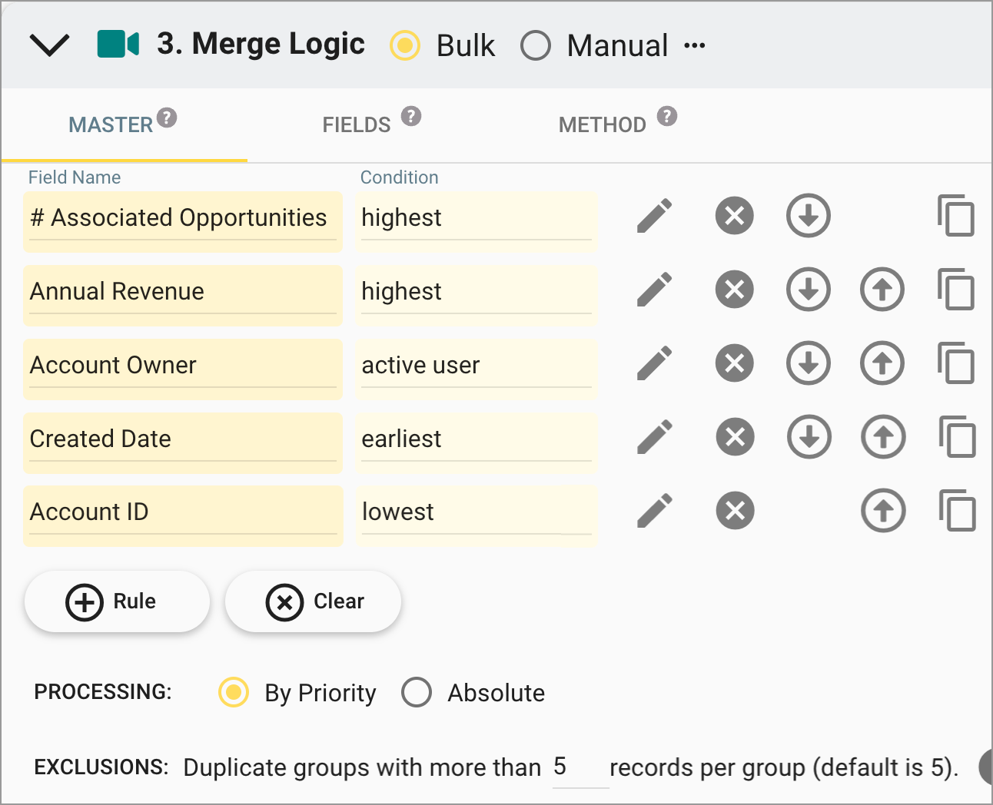Collapse the Merge Logic section
This screenshot has height=805, width=993.
tap(49, 44)
